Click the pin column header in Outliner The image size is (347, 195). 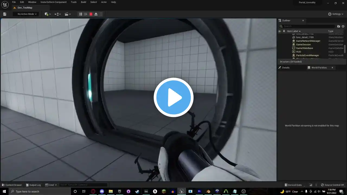284,31
